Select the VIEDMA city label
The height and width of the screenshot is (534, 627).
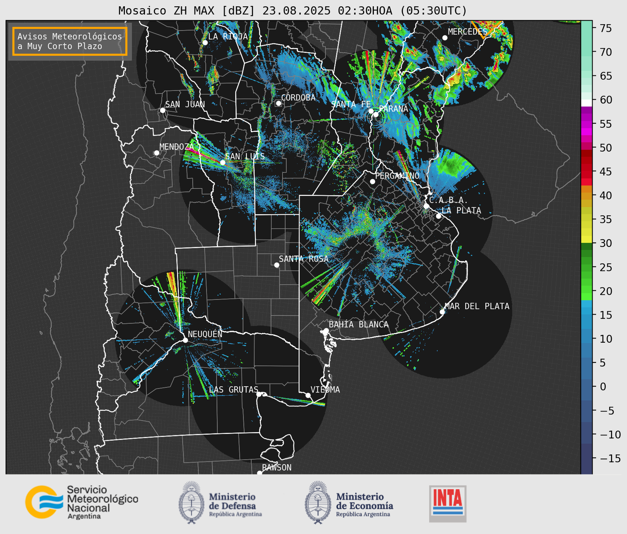click(325, 390)
